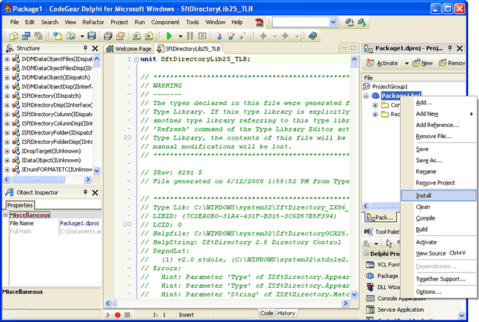Click the New button in Project Manager
The width and height of the screenshot is (479, 322).
423,63
